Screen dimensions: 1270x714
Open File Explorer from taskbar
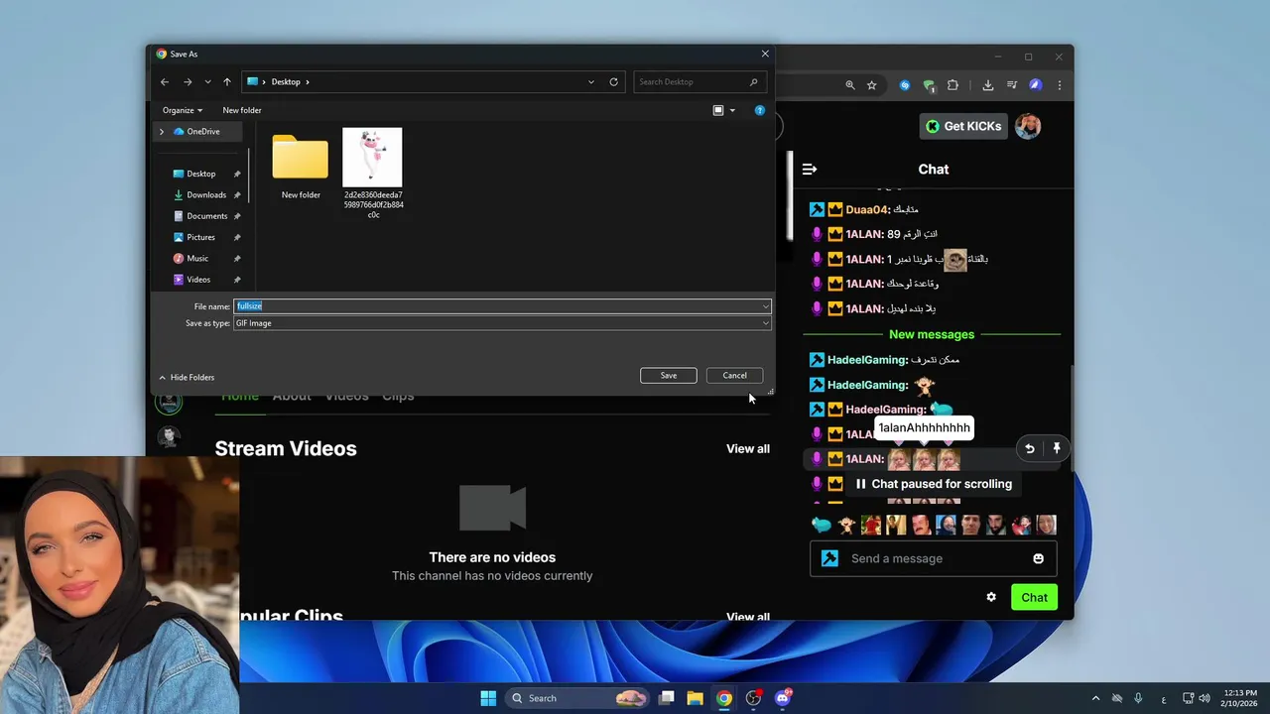696,698
